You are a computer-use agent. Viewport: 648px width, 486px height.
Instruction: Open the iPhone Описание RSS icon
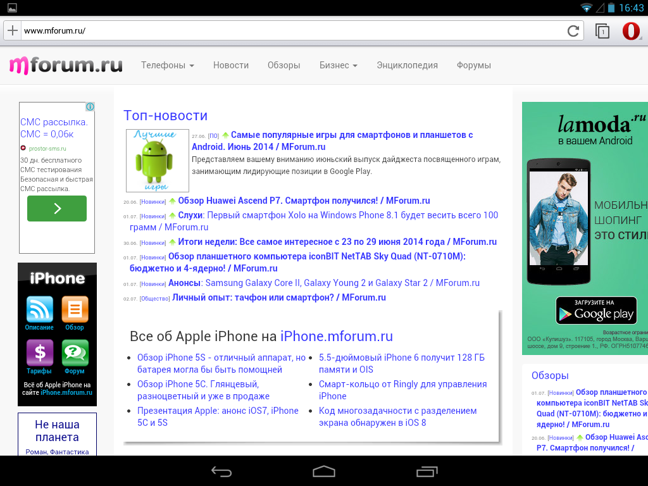pos(40,309)
